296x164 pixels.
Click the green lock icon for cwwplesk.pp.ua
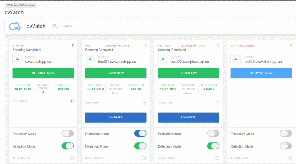point(17,59)
